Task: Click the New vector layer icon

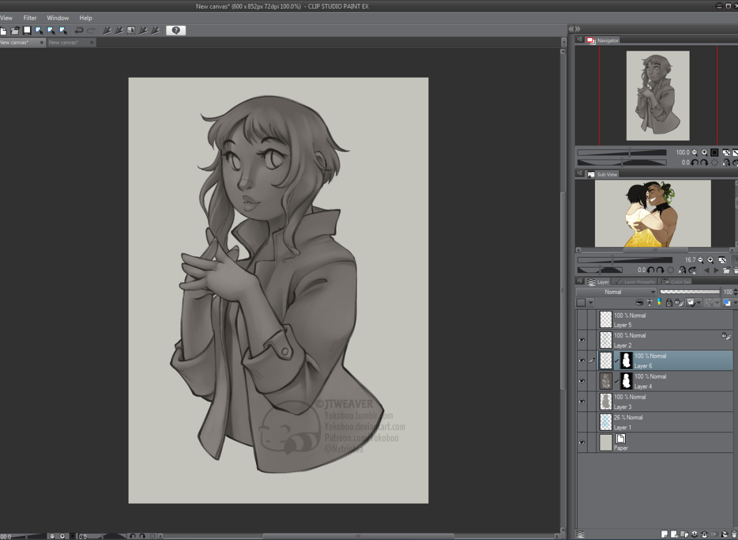Action: tap(675, 534)
